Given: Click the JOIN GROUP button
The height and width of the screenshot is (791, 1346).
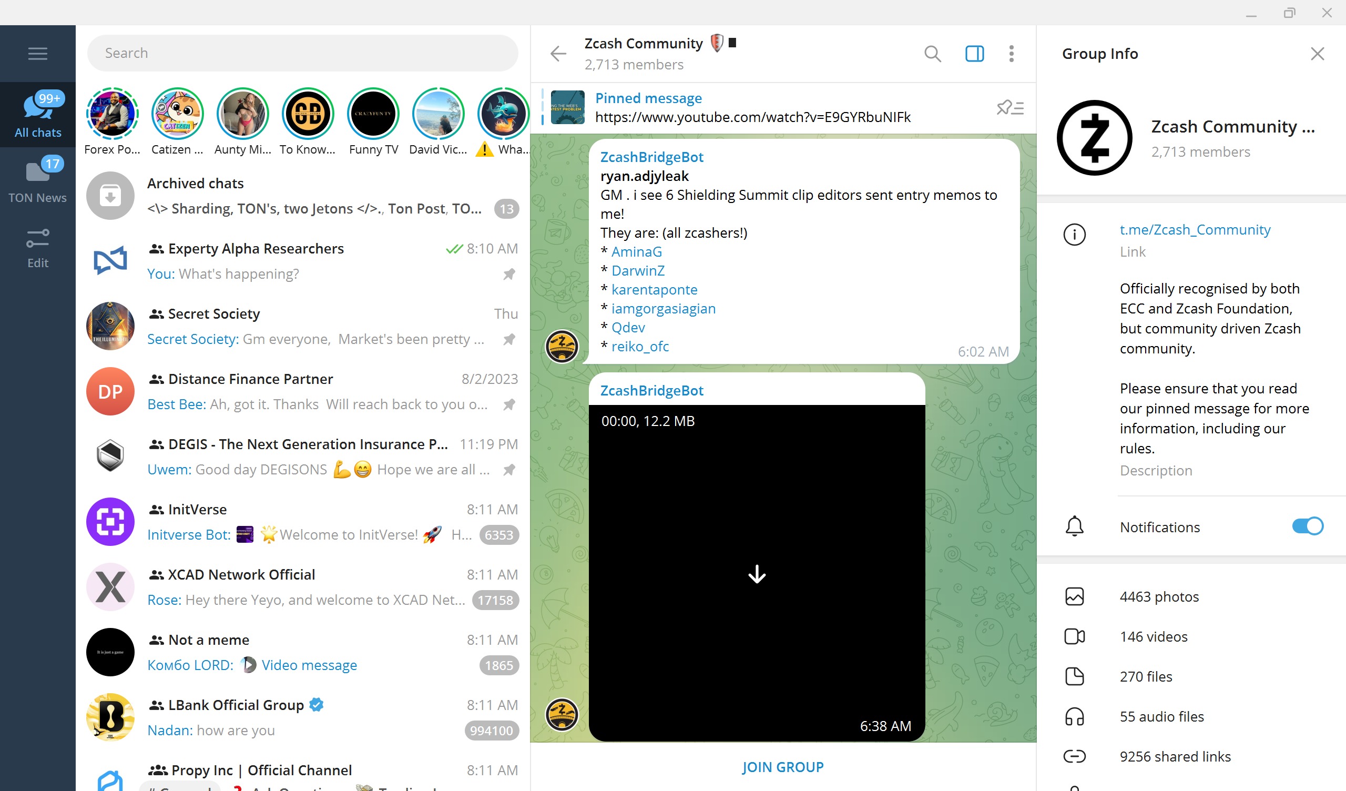Looking at the screenshot, I should [782, 767].
